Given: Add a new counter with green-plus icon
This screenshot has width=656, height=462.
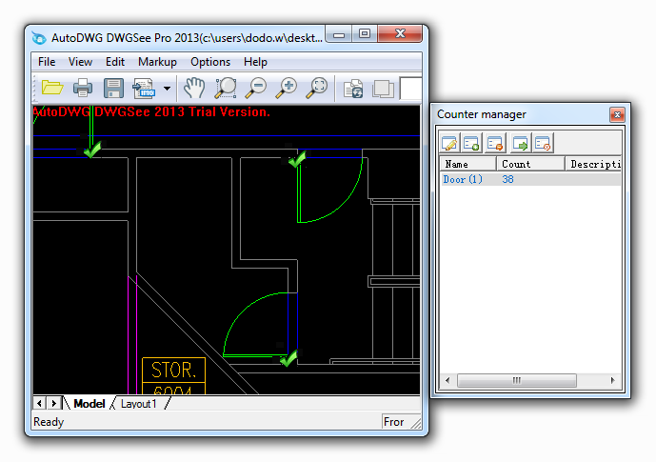Looking at the screenshot, I should (472, 144).
